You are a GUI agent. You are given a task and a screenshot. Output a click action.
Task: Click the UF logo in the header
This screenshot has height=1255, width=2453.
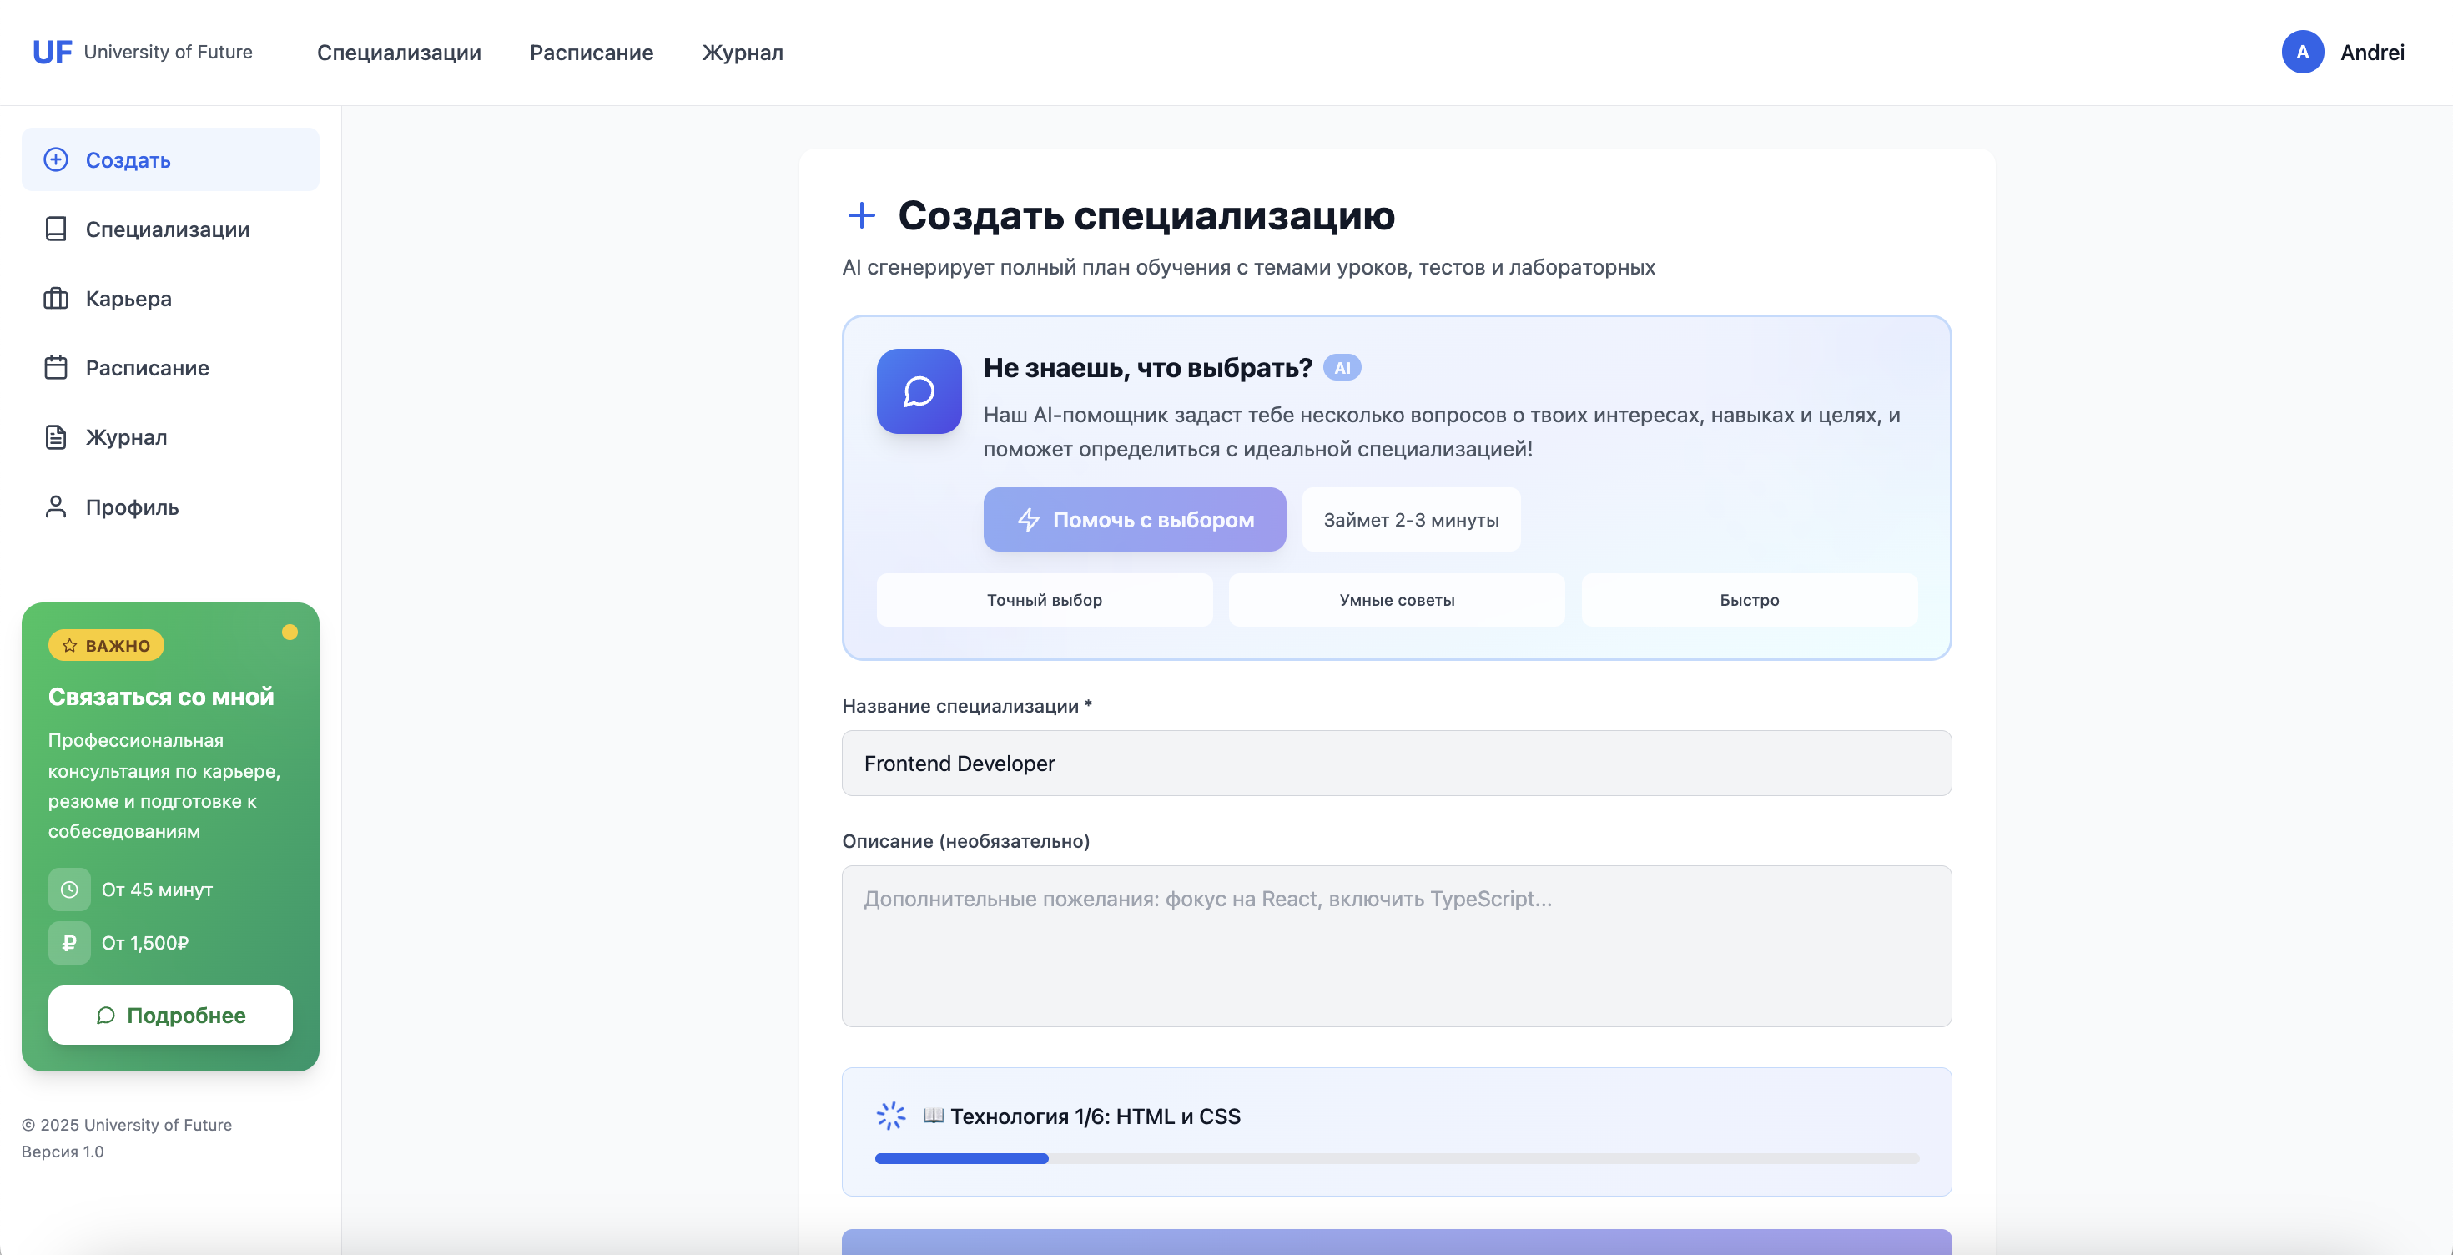point(53,53)
